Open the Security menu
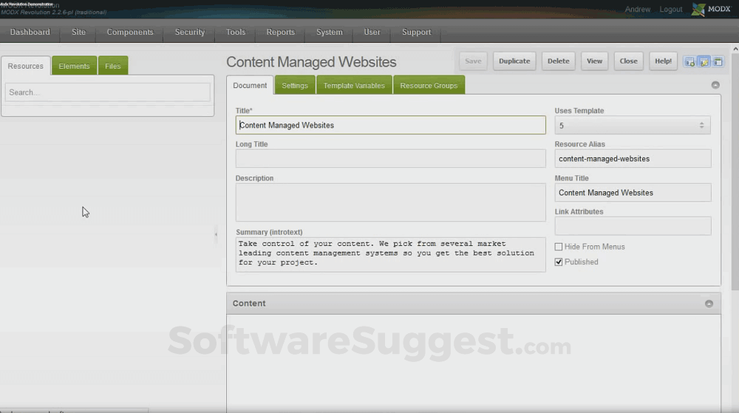This screenshot has width=739, height=413. point(190,32)
